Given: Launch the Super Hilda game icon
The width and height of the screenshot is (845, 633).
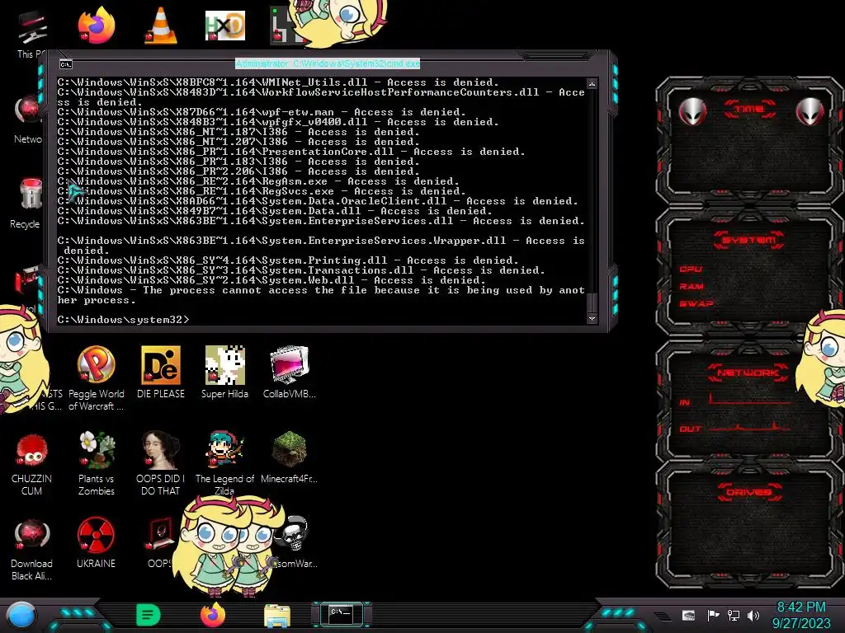Looking at the screenshot, I should 224,373.
